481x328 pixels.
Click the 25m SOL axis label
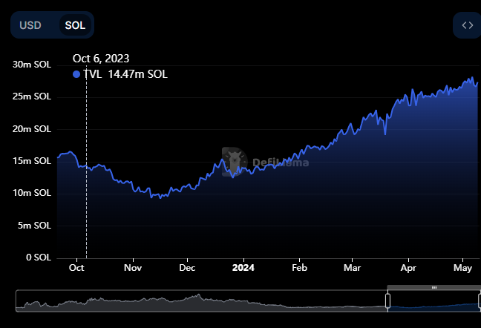[32, 96]
